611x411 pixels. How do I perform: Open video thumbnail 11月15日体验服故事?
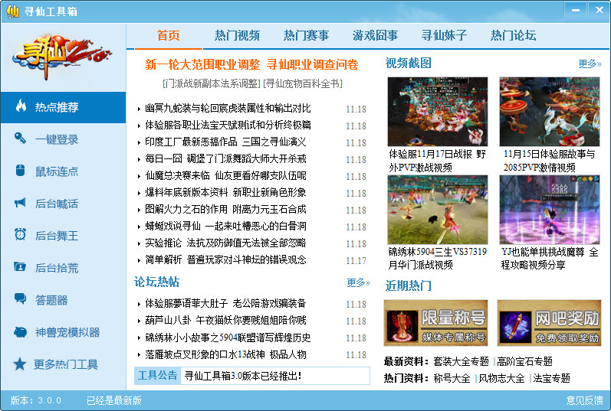coord(550,112)
